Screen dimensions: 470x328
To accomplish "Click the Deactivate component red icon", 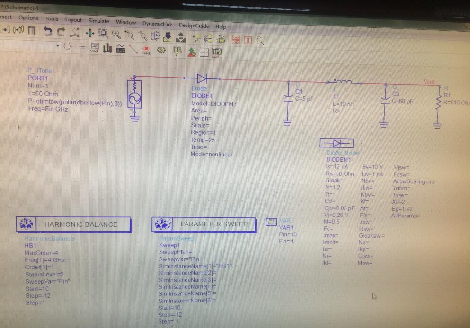I will (236, 40).
